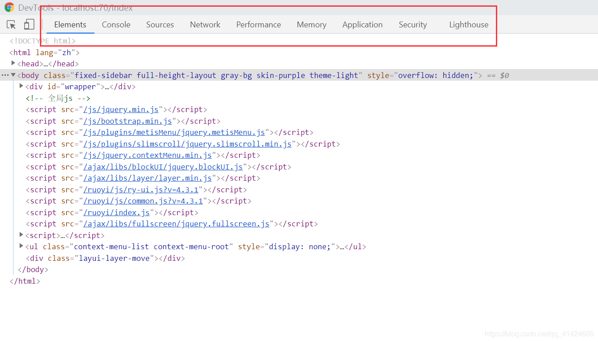Viewport: 598px width, 342px height.
Task: Expand the collapsed inline script element
Action: tap(21, 235)
